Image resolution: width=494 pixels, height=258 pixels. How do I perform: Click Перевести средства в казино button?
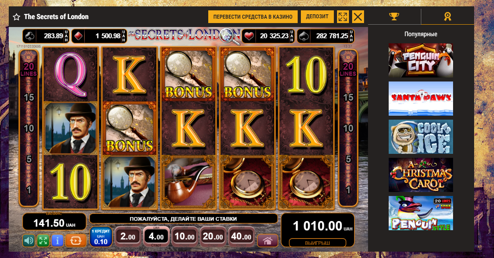[x=253, y=17]
